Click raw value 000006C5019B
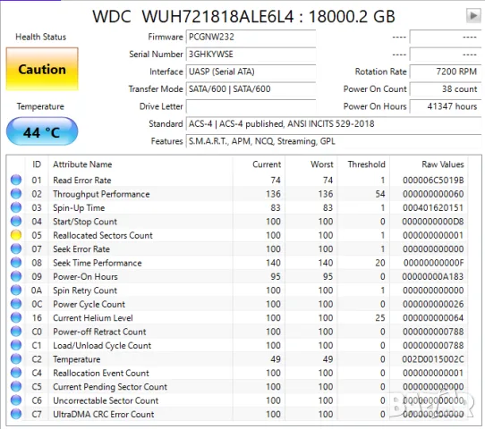This screenshot has height=429, width=485. 433,180
